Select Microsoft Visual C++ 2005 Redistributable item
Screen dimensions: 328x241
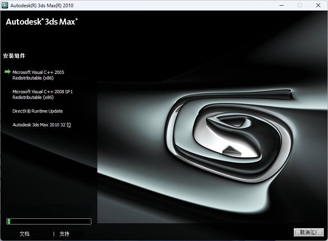[x=38, y=75]
